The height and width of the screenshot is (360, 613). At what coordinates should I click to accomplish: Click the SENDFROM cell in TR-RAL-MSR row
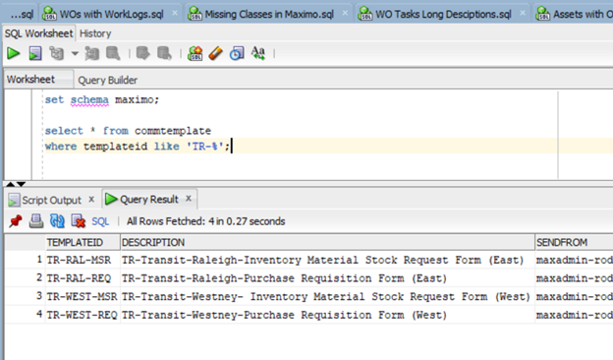(574, 261)
